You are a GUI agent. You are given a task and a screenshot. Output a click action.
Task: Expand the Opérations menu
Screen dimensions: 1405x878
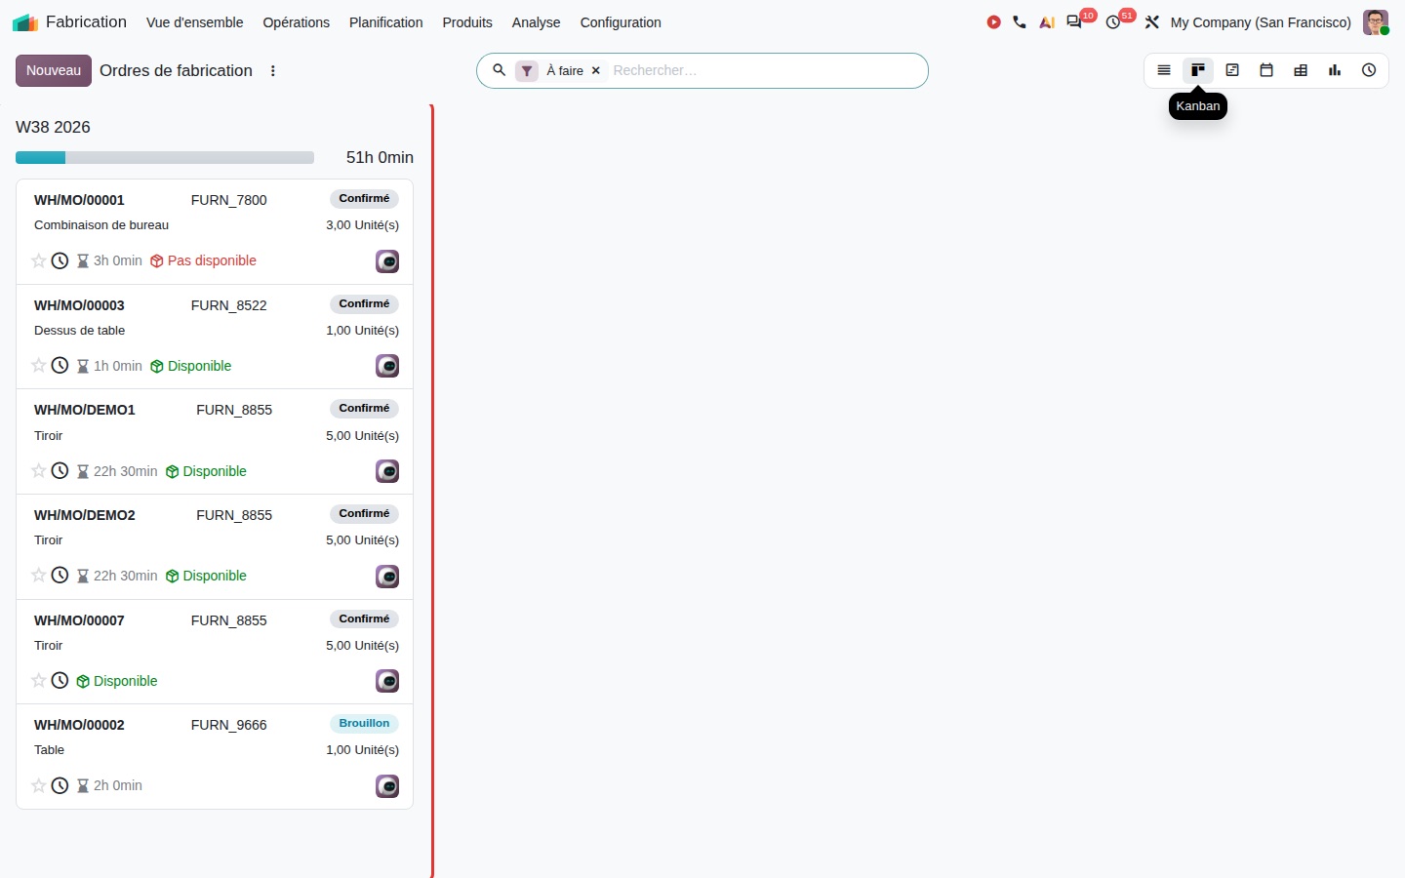pos(296,22)
